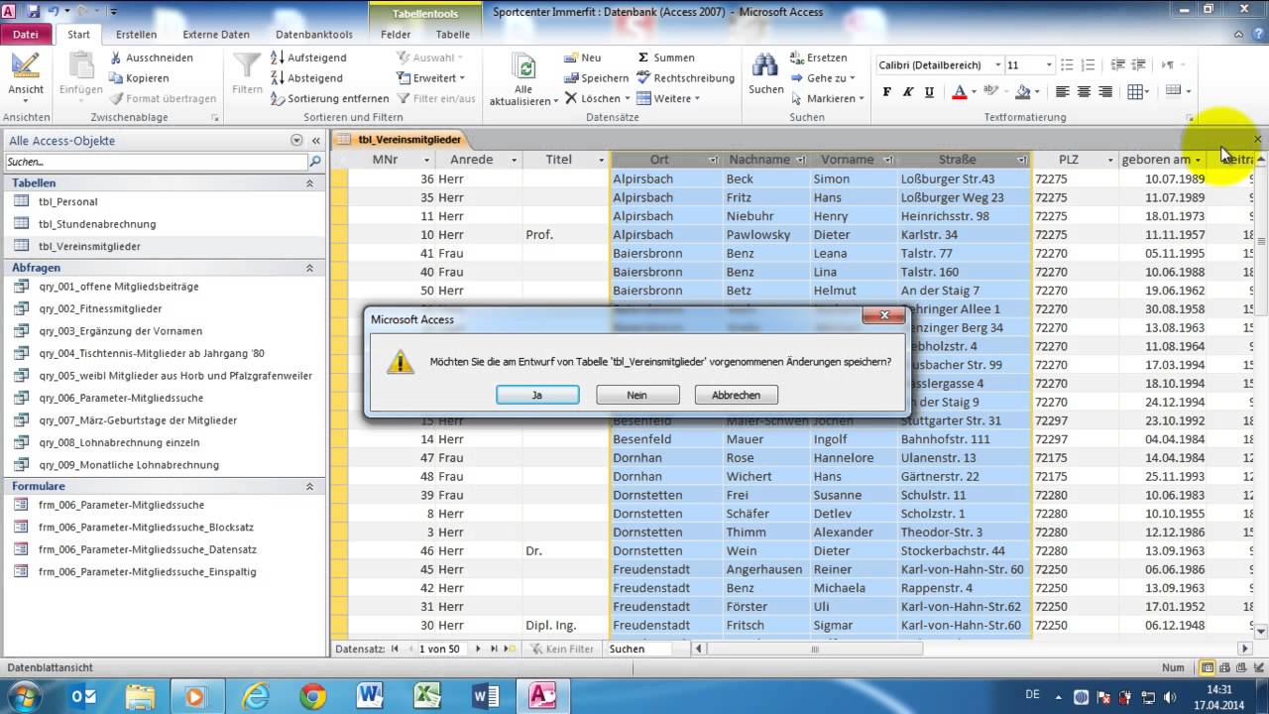Click the gridlines icon in ribbon

pos(1135,92)
